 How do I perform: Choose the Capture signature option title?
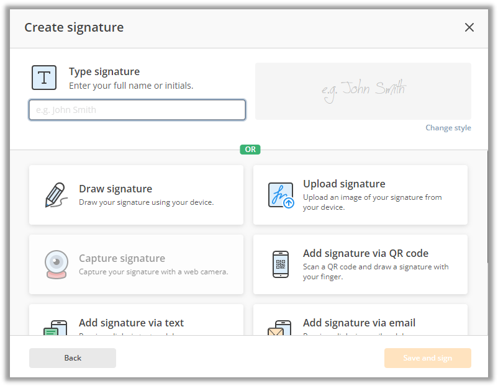click(x=122, y=258)
